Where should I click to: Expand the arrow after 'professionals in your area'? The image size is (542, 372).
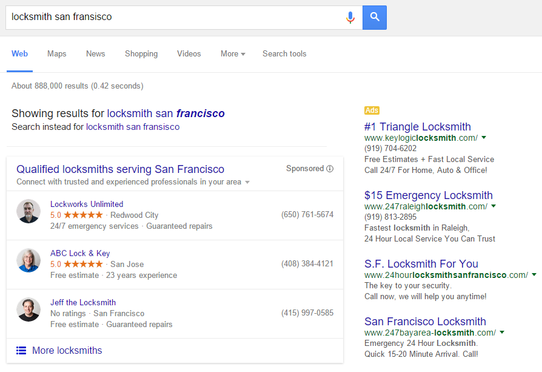pyautogui.click(x=247, y=183)
